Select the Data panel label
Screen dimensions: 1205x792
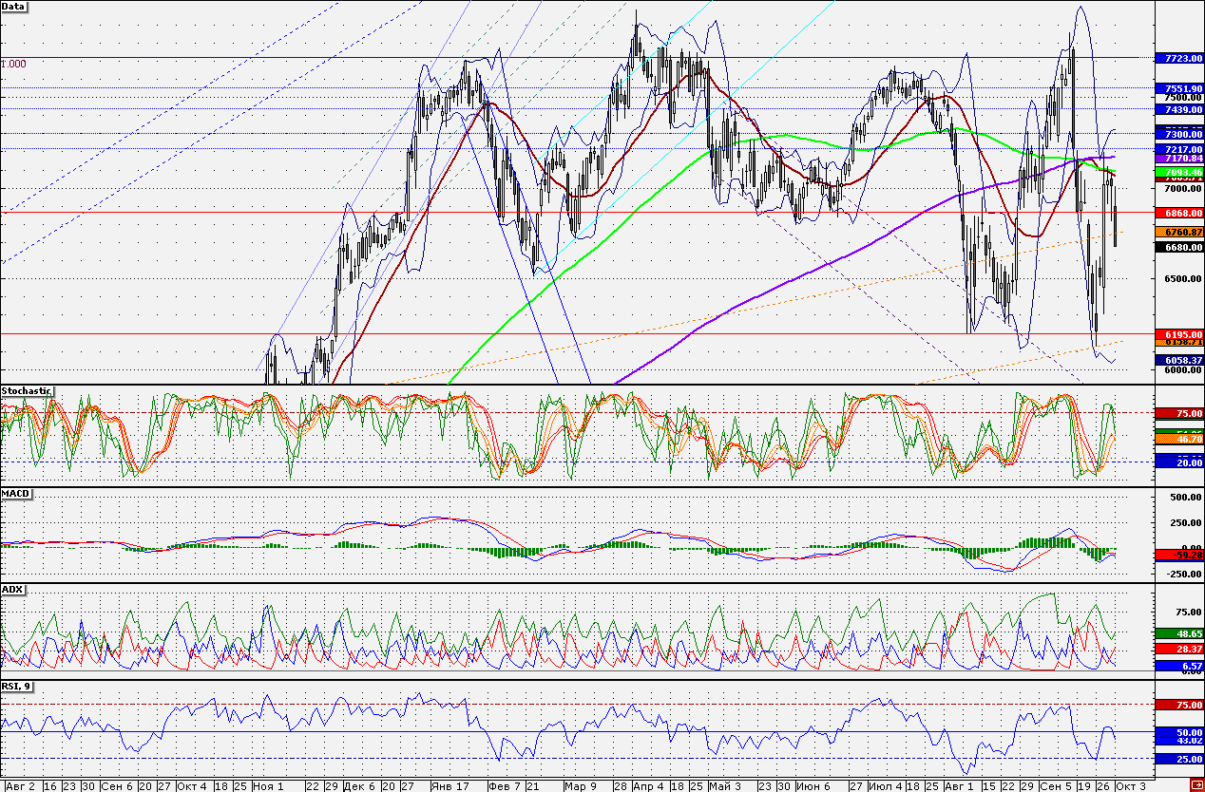14,7
